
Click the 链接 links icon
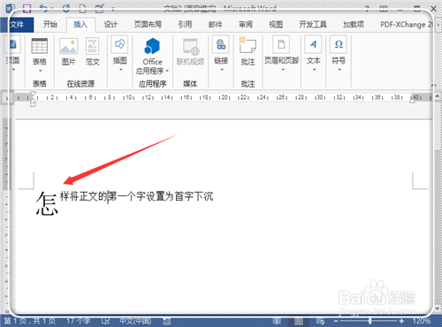(x=221, y=44)
